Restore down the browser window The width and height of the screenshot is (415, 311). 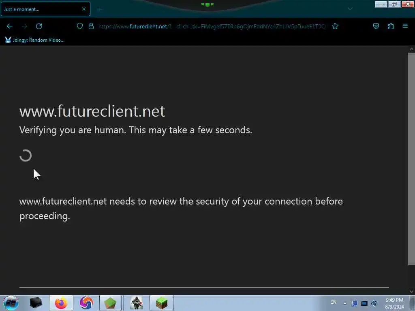pyautogui.click(x=394, y=4)
